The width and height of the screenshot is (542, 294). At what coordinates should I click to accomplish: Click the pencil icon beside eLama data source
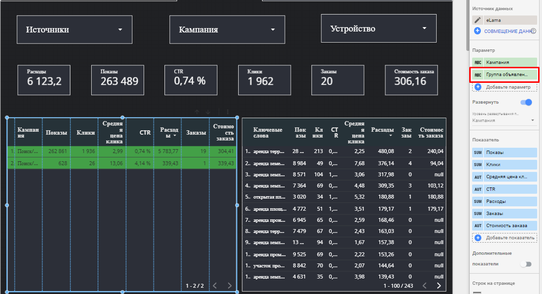click(478, 20)
